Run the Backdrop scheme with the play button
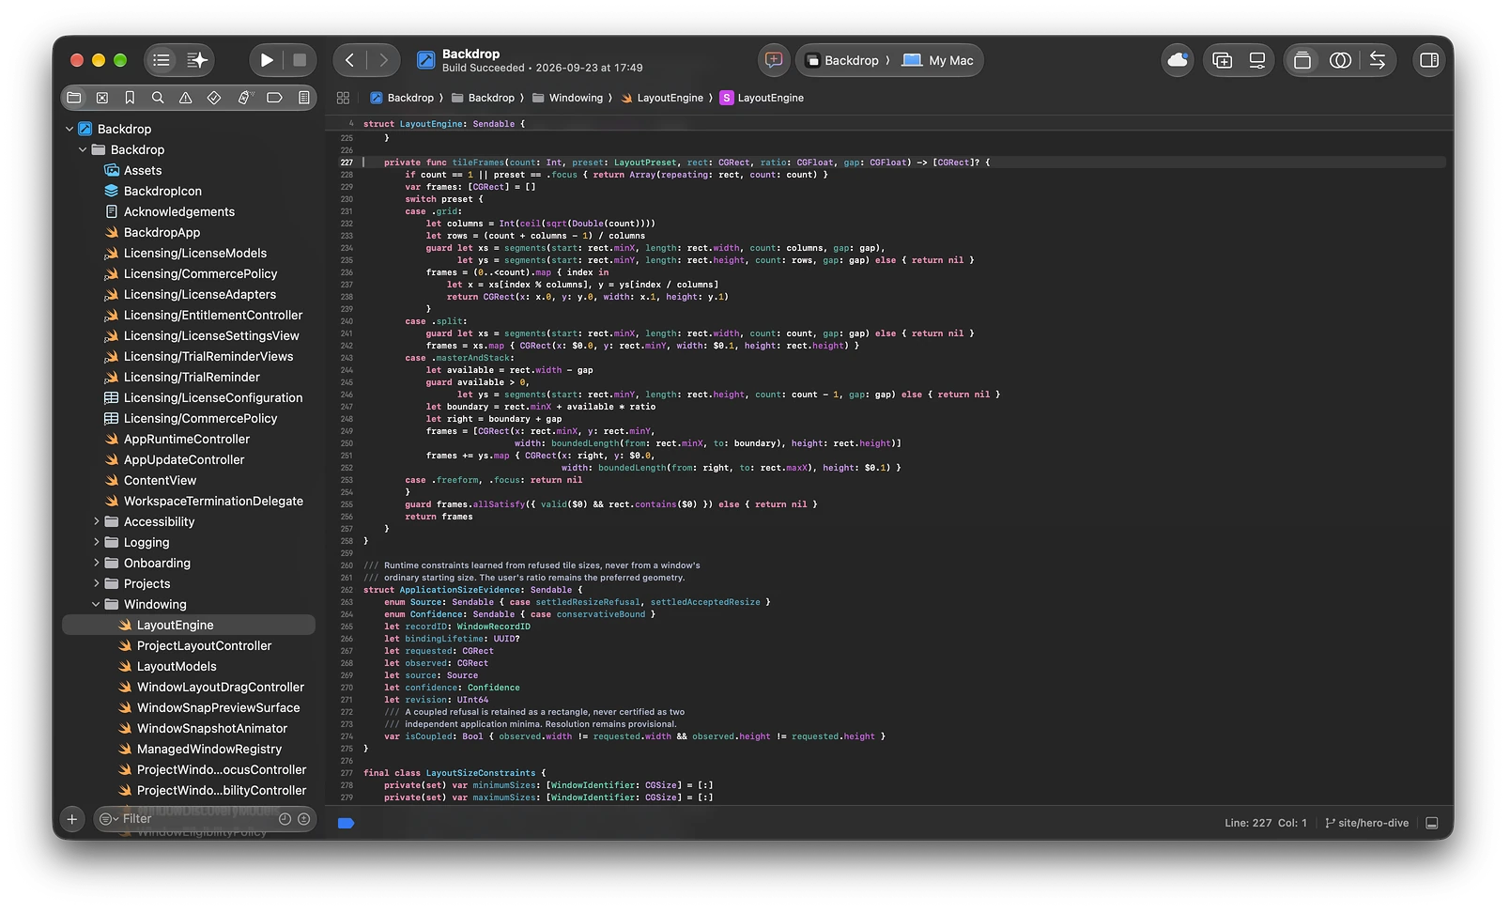1510x913 pixels. click(267, 60)
